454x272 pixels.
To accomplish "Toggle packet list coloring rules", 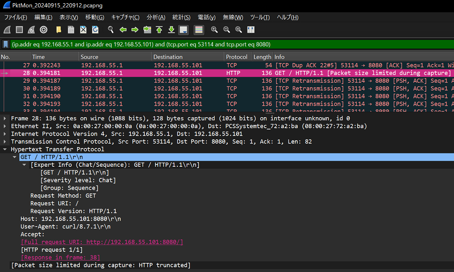I will pyautogui.click(x=199, y=30).
